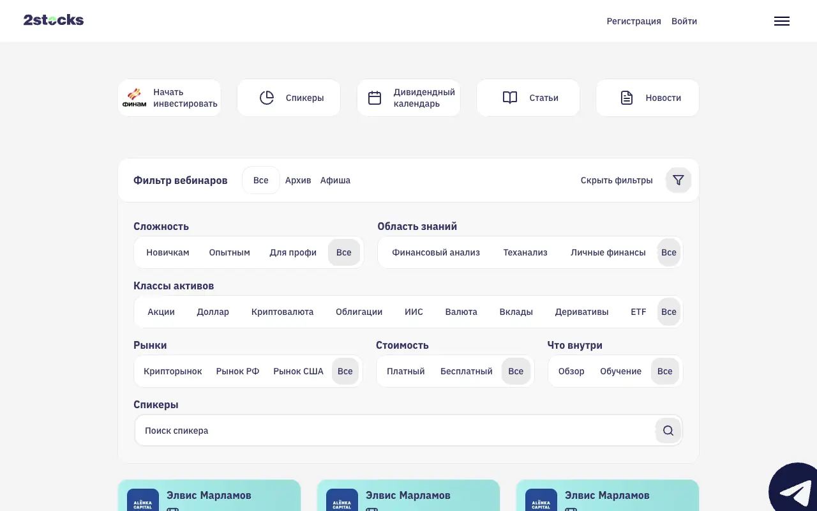
Task: Click the dividend calendar icon
Action: click(x=375, y=98)
